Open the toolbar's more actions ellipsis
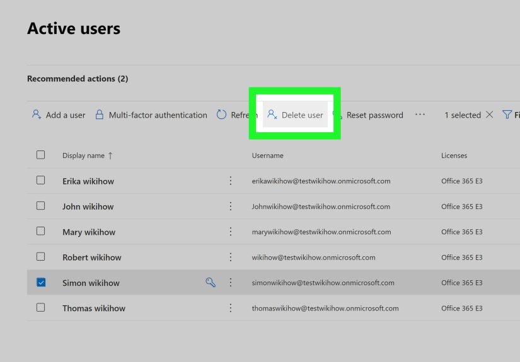Image resolution: width=520 pixels, height=362 pixels. point(420,115)
